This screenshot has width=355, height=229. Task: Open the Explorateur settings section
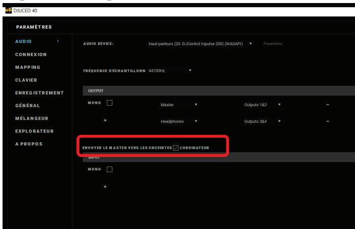pyautogui.click(x=35, y=131)
